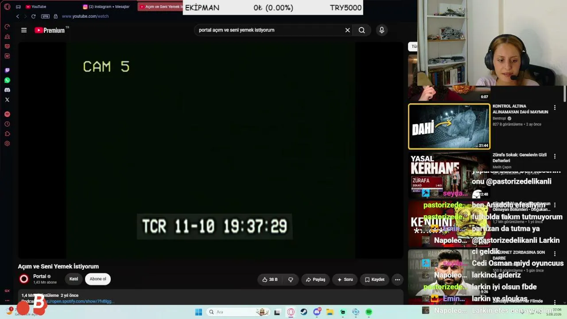Open Discord in the browser sidebar

click(7, 90)
